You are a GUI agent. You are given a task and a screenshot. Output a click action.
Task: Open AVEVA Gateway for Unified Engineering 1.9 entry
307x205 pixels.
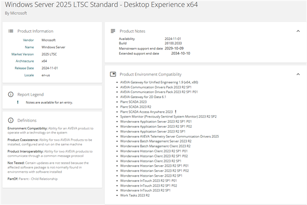click(x=159, y=82)
